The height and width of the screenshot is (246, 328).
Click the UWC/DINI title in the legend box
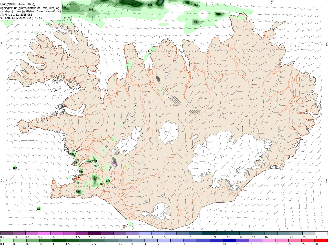[8, 4]
